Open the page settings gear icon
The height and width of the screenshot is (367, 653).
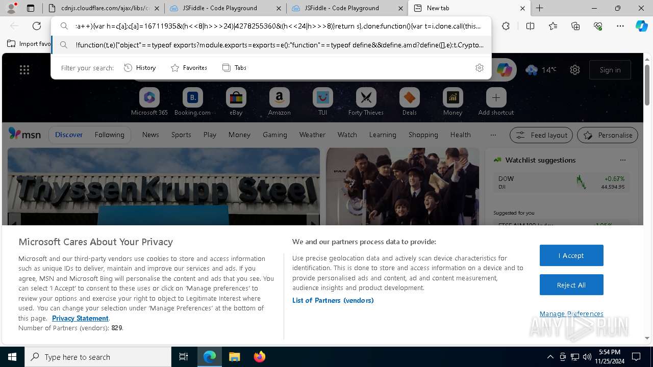click(575, 70)
